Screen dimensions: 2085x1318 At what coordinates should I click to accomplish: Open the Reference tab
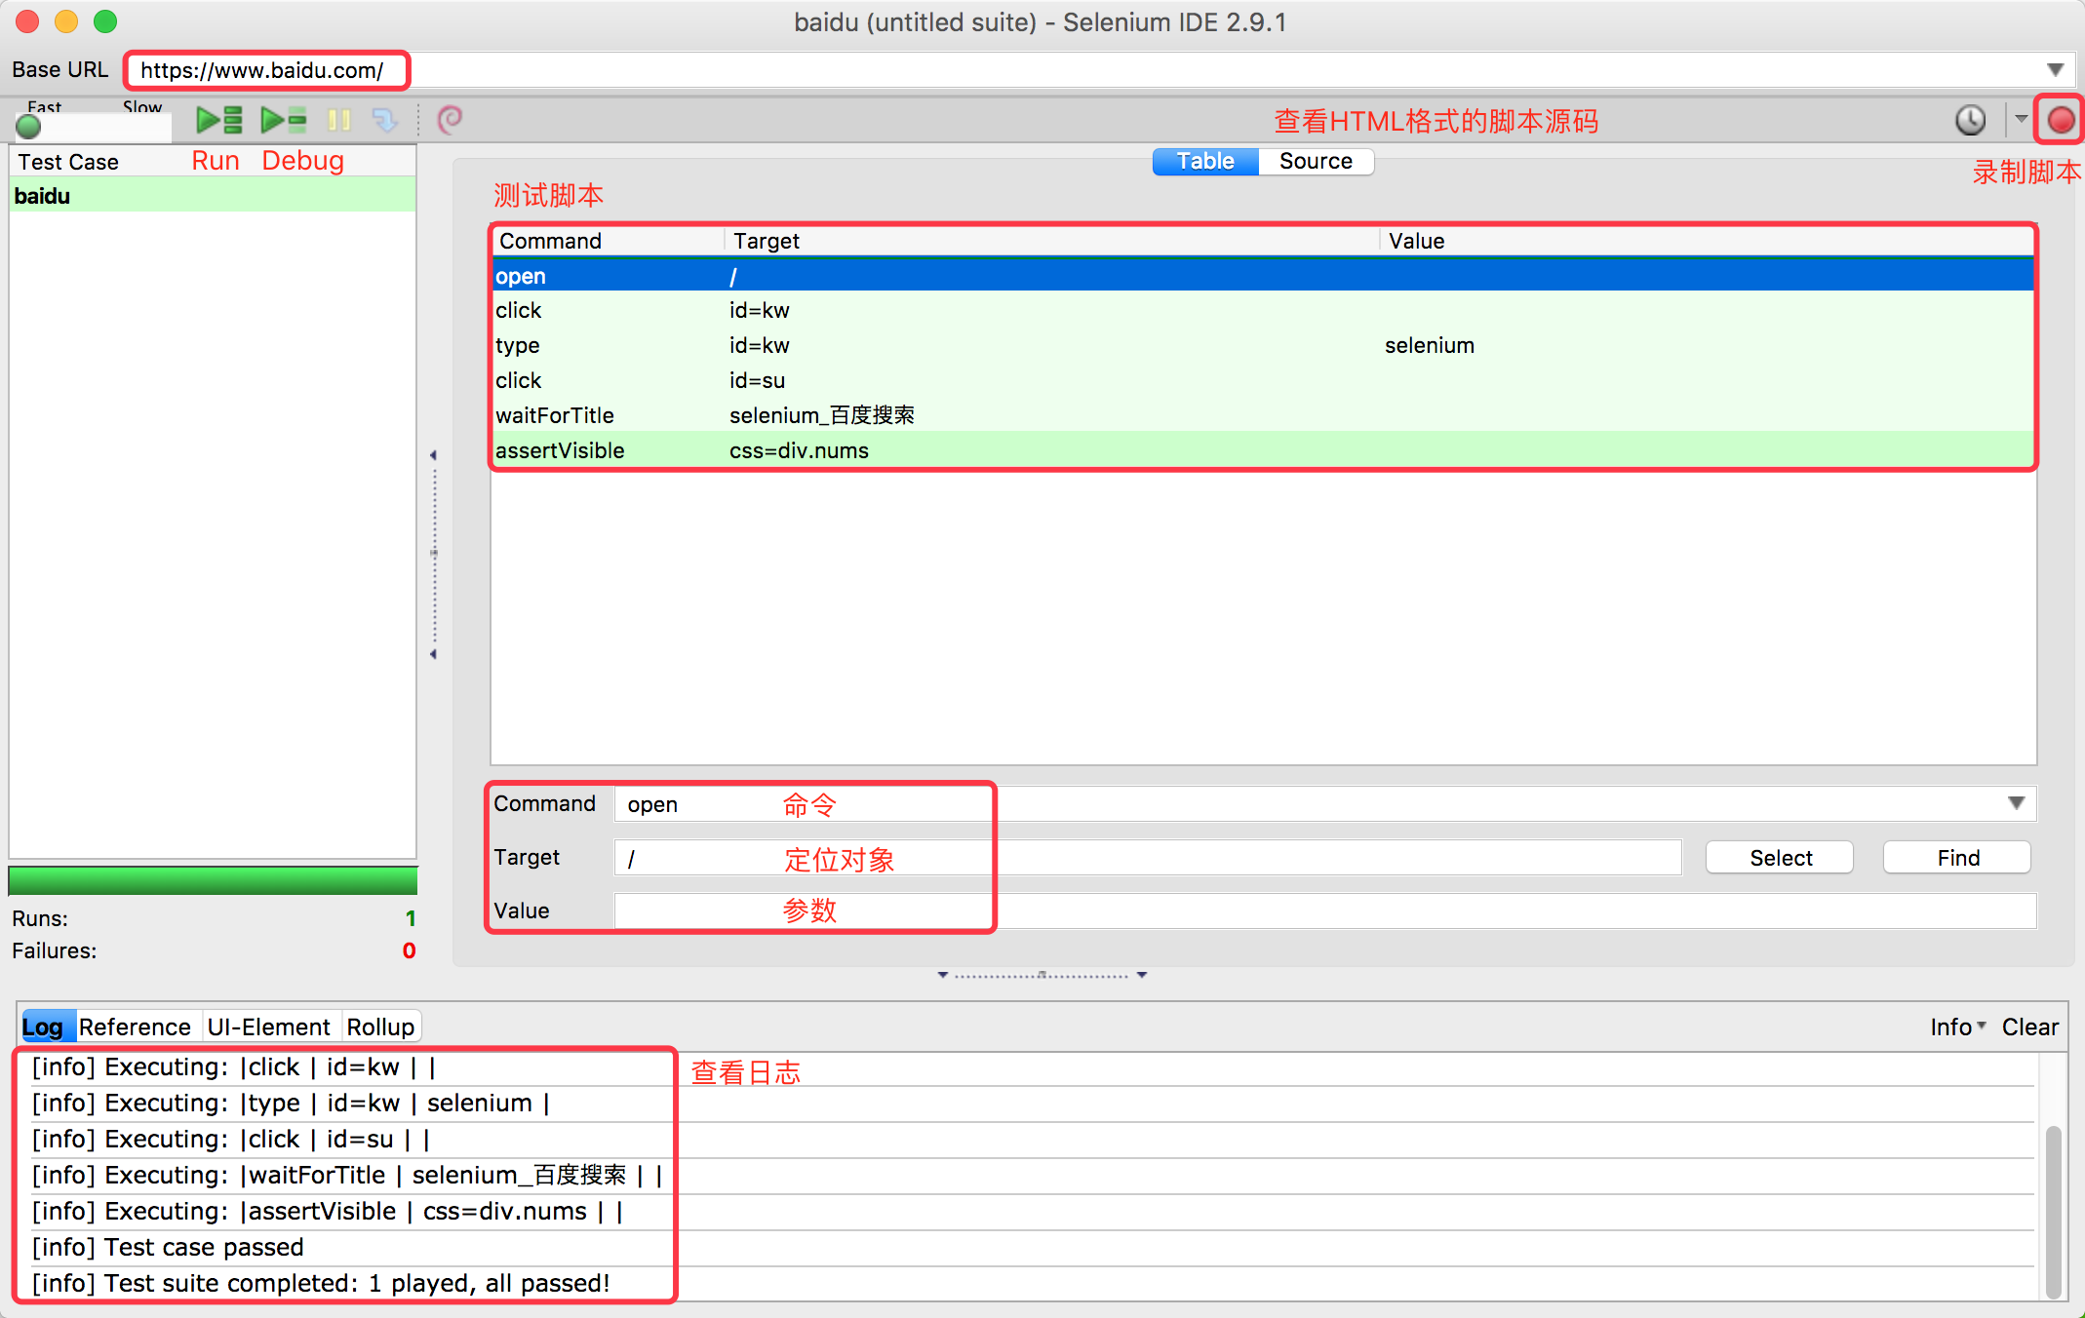[135, 1027]
